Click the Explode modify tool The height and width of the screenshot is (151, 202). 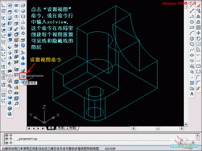(198, 88)
